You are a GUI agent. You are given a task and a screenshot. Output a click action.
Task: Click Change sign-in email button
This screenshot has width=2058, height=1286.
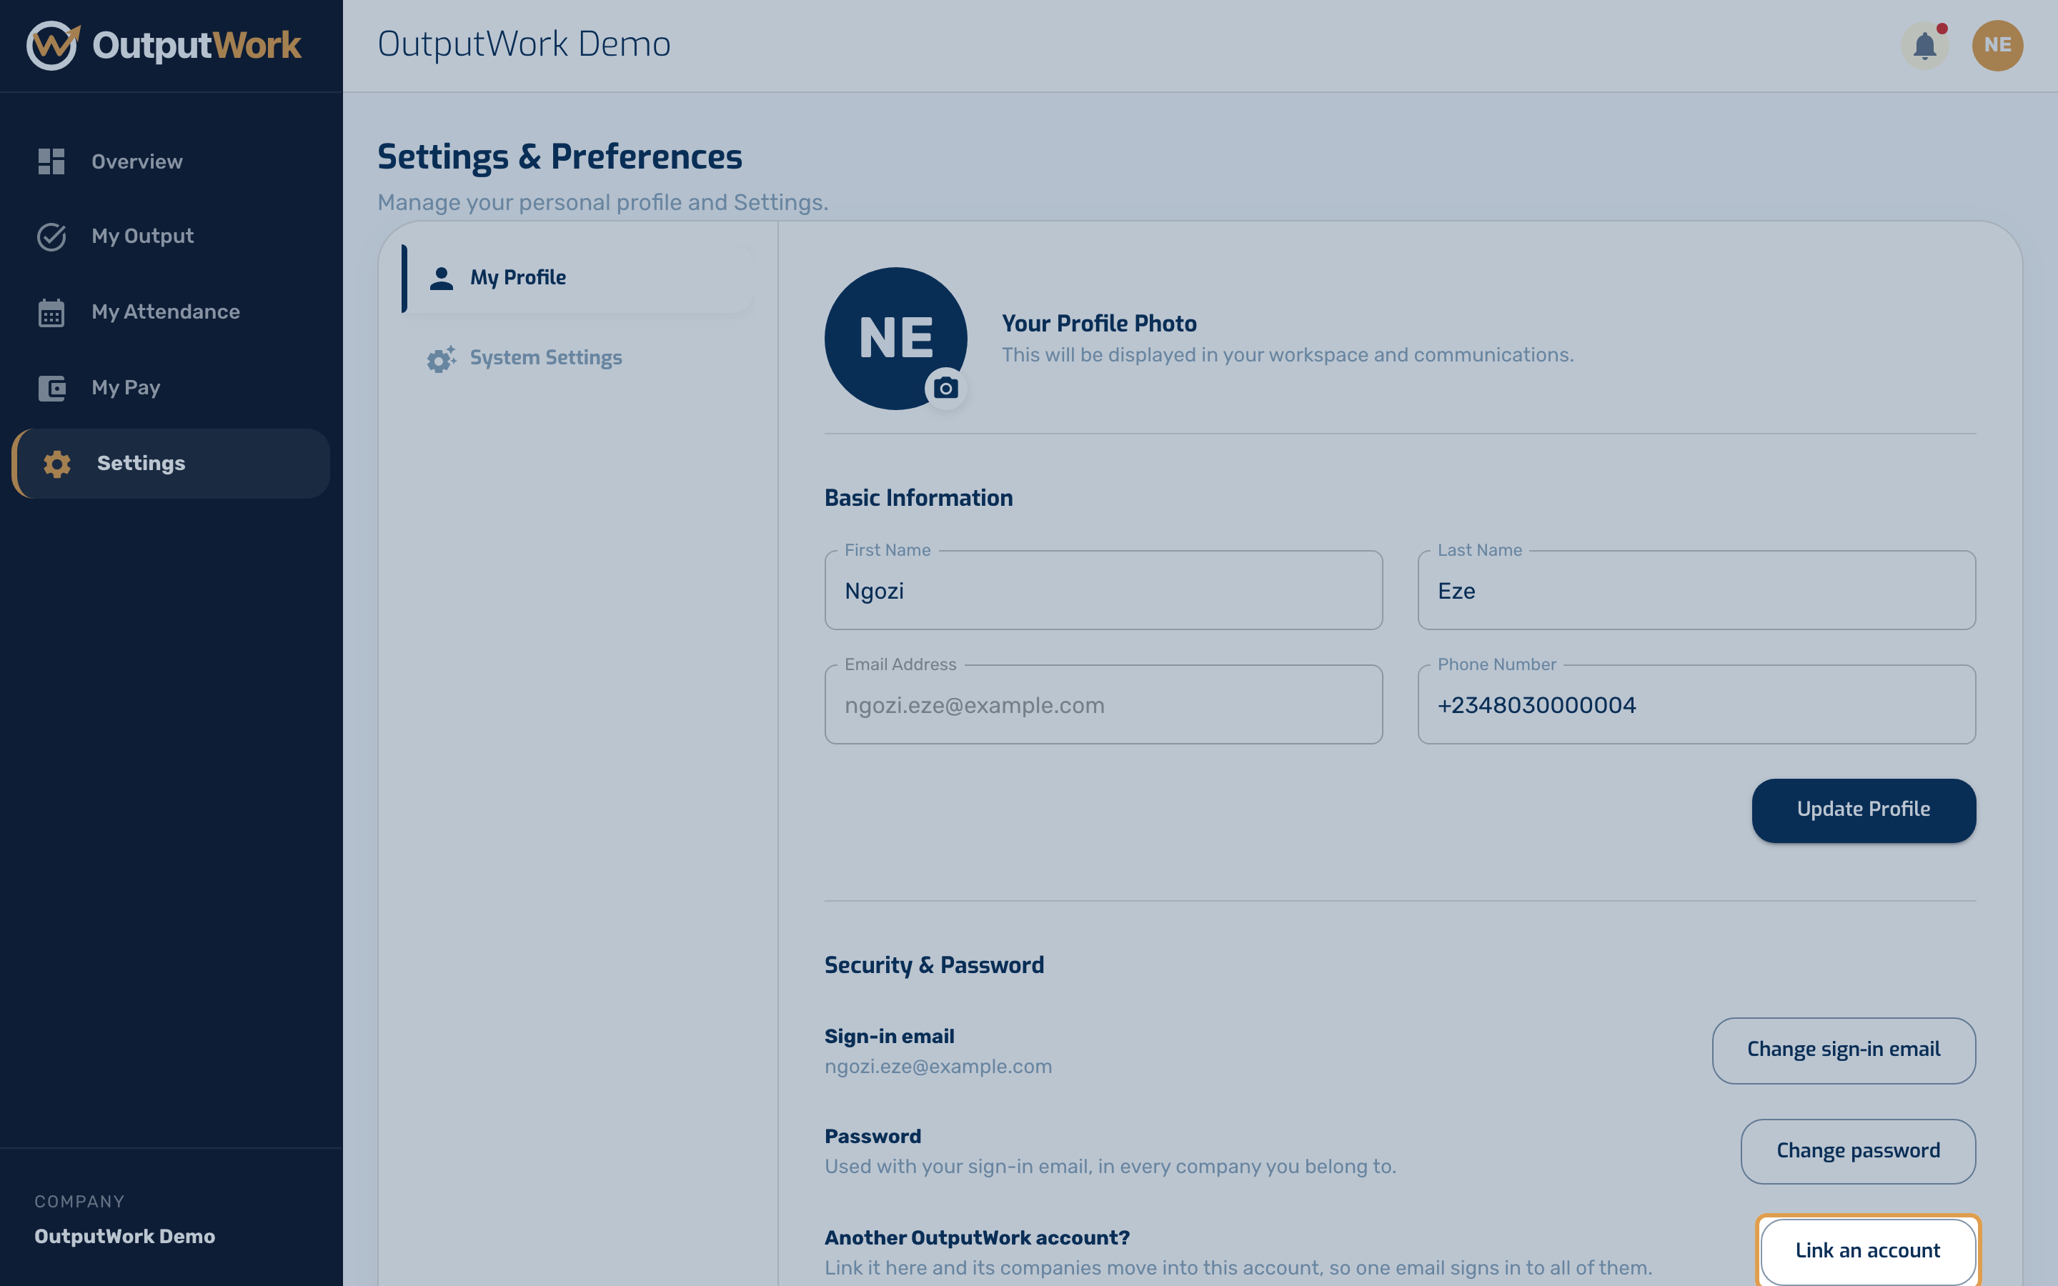tap(1844, 1050)
